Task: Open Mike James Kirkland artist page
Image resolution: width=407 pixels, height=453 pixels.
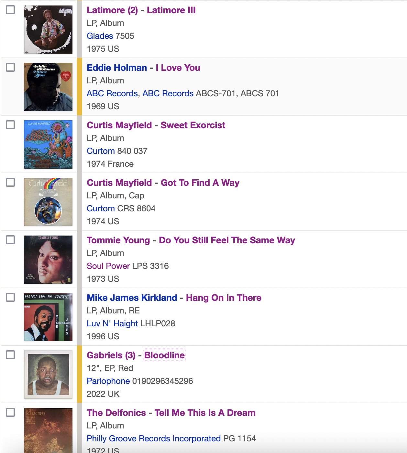Action: (132, 298)
